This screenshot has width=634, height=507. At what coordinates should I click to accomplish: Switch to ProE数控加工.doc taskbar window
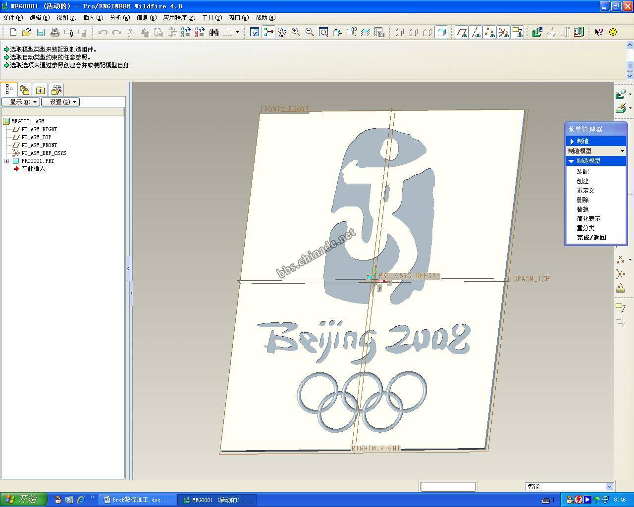(x=137, y=500)
